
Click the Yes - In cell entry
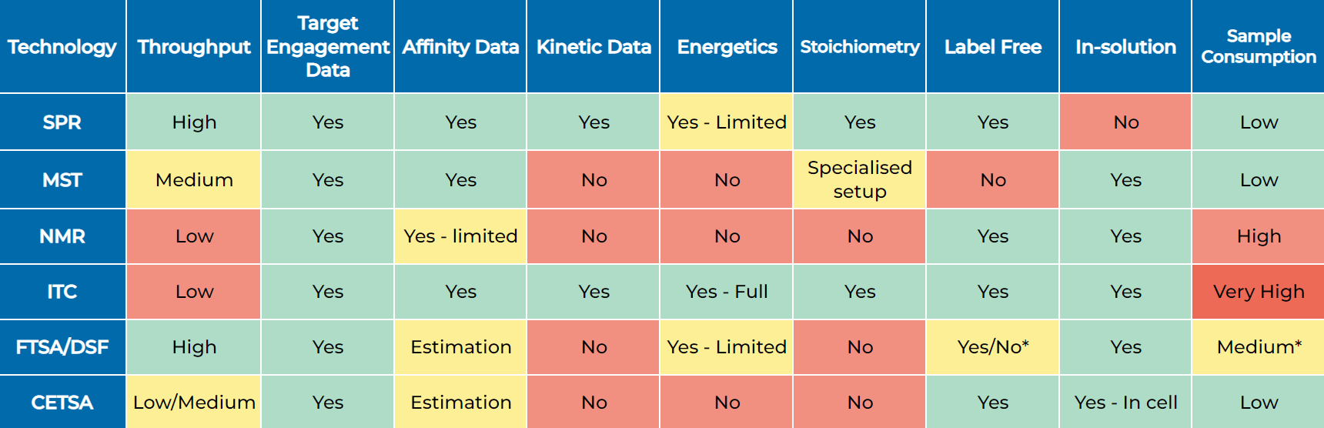tap(1125, 403)
